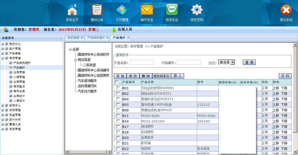The width and height of the screenshot is (298, 155).
Task: Toggle the select-all checkbox in table header
Action: pos(117,82)
